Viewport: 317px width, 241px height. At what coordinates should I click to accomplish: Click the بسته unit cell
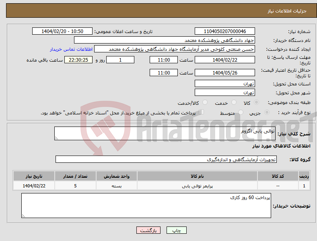(x=117, y=186)
